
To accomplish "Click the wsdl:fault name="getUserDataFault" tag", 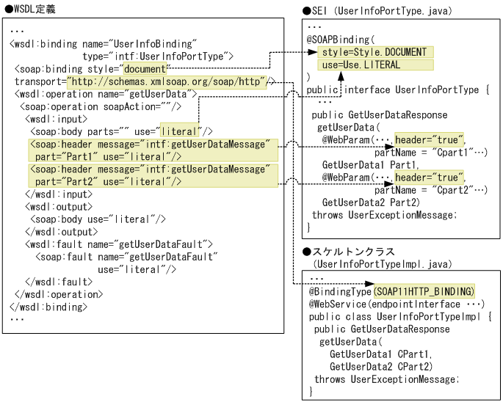I will click(x=119, y=244).
